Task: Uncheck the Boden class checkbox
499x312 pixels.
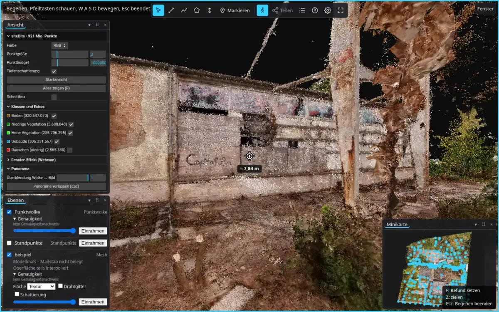Action: click(54, 116)
